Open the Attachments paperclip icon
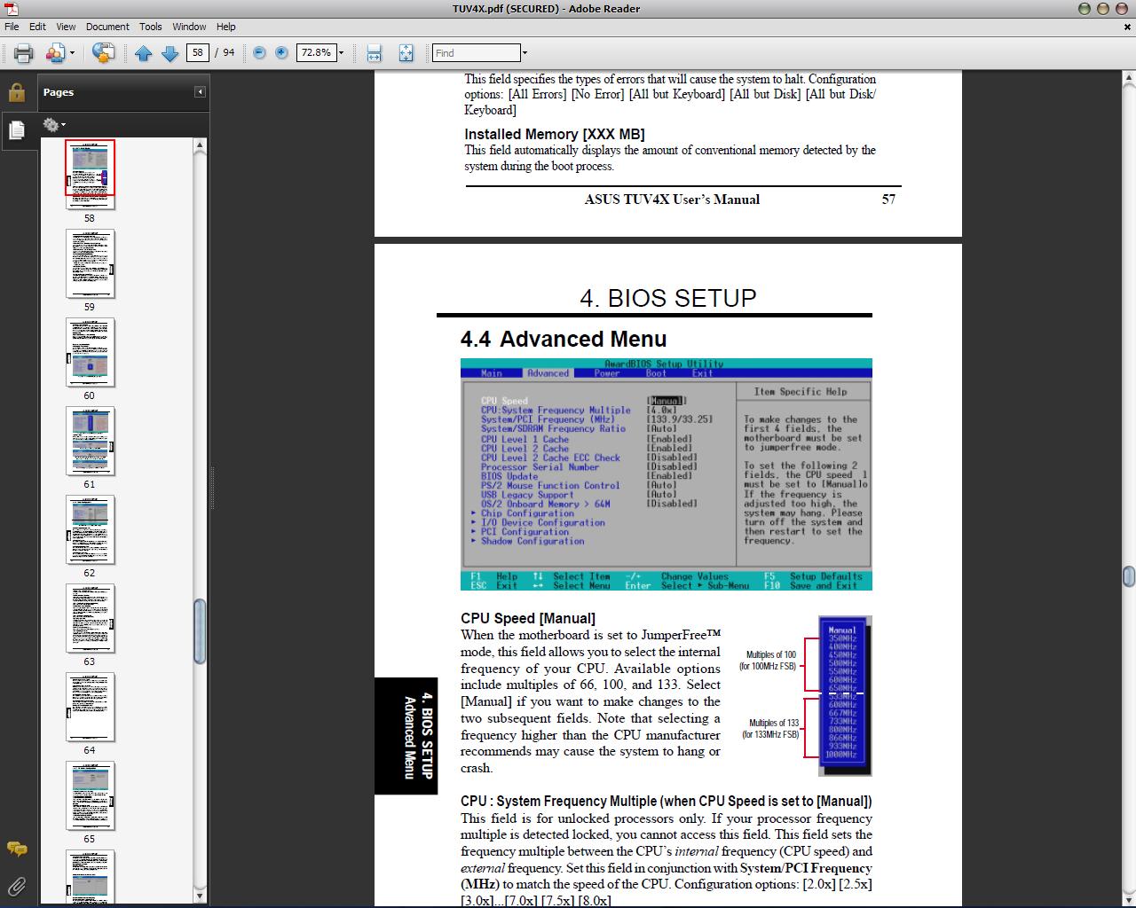 [x=16, y=886]
